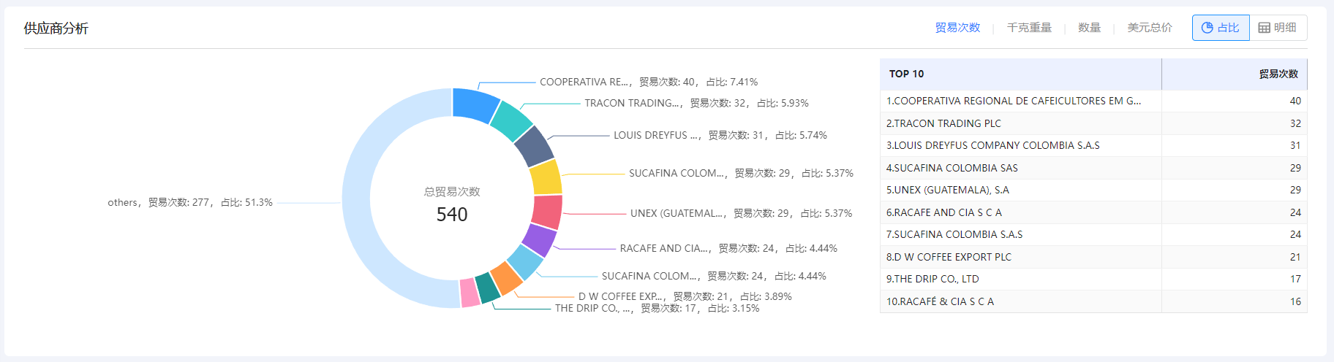Screen dimensions: 1334x362
Task: Click the blue COOPERATIVA donut segment
Action: (x=474, y=104)
